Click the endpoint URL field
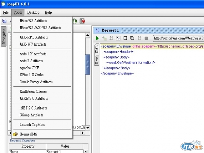The width and height of the screenshot is (204, 153). [x=178, y=38]
